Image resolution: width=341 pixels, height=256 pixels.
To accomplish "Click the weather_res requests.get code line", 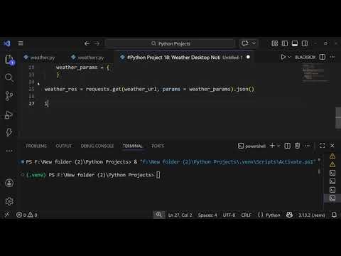I will (149, 89).
